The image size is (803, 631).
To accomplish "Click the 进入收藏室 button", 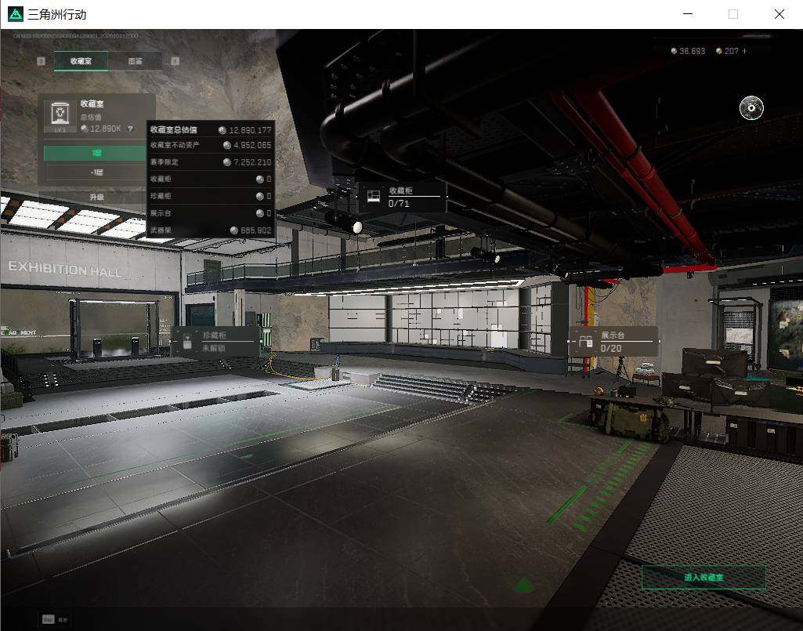I will coord(704,577).
